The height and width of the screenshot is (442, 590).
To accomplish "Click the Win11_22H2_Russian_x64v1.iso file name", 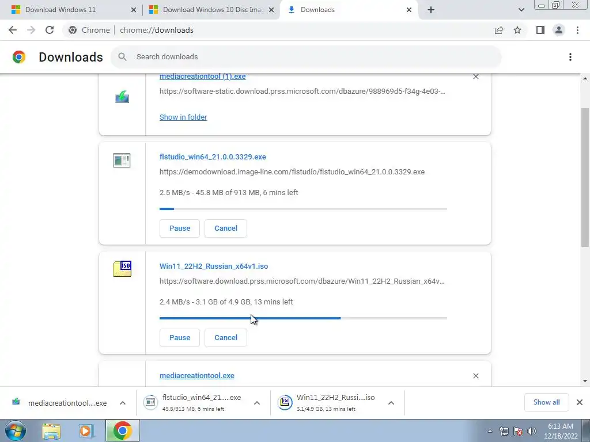I will tap(214, 266).
